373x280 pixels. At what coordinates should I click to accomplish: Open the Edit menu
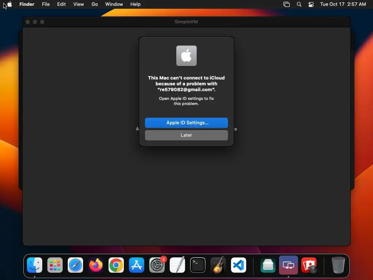coord(61,4)
